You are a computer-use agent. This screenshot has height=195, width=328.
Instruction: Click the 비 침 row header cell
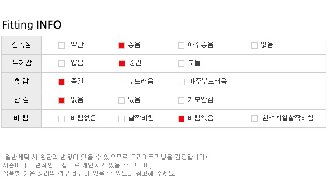point(22,118)
